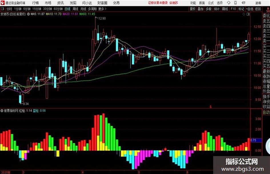Screen dimensions: 270x174
Task: Click the 游客 guest account label
Action: coord(258,3)
